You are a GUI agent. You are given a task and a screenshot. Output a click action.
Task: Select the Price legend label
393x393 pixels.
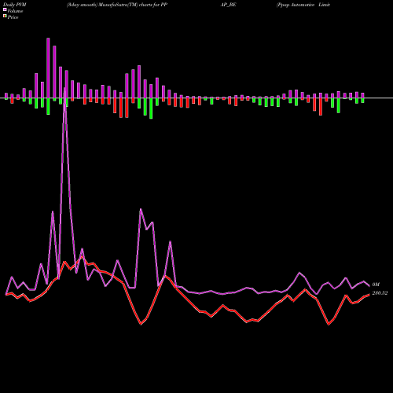(13, 17)
